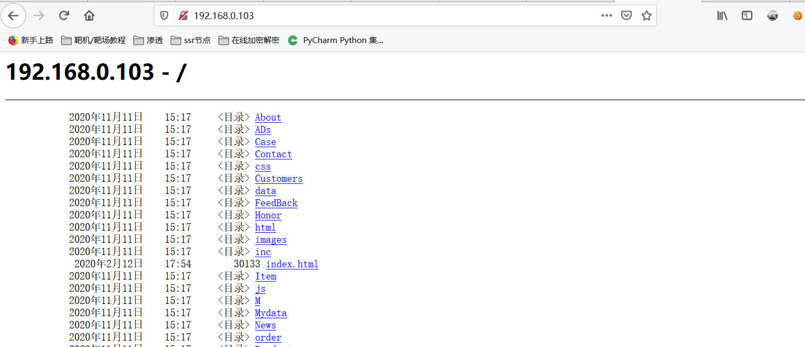The width and height of the screenshot is (805, 347).
Task: Click the Save to Pocket icon
Action: click(626, 15)
